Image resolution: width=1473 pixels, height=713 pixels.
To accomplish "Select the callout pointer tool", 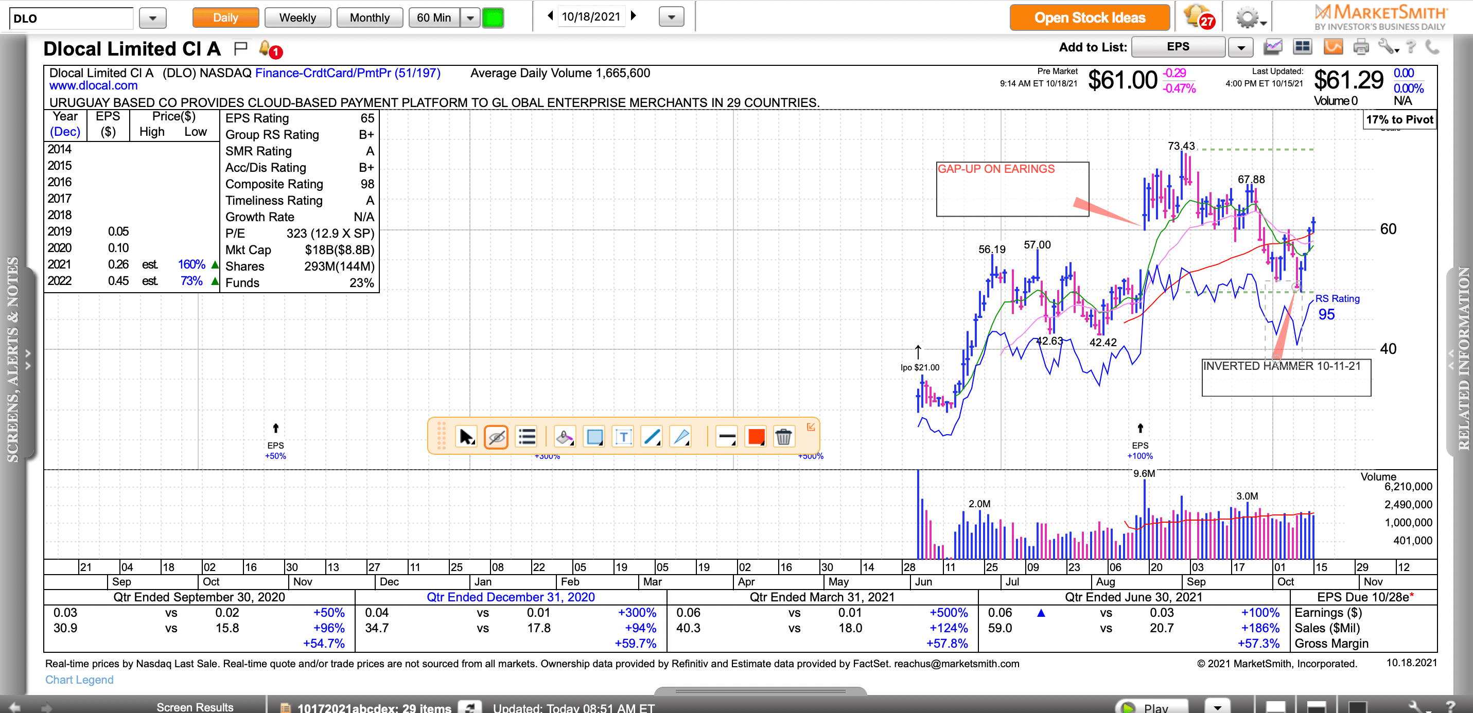I will click(681, 437).
